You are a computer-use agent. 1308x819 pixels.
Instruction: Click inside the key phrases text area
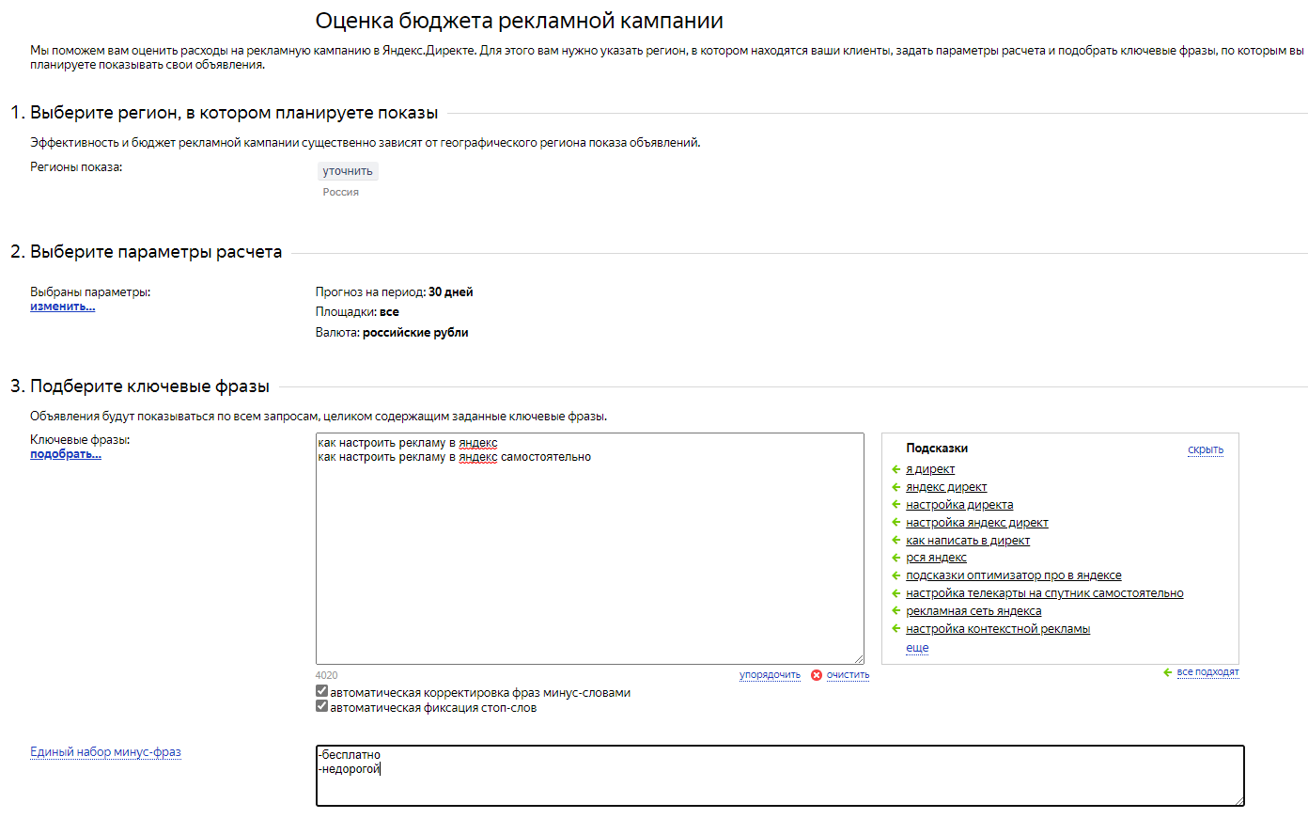(590, 549)
